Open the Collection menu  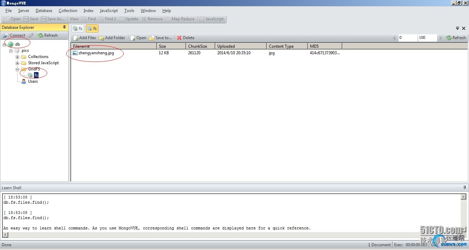tap(68, 11)
